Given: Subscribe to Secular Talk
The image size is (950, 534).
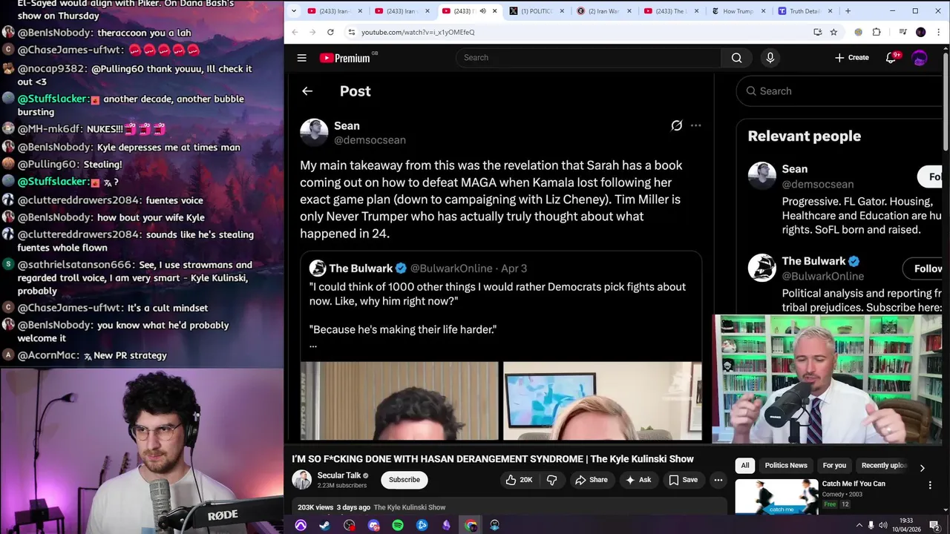Looking at the screenshot, I should coord(404,480).
